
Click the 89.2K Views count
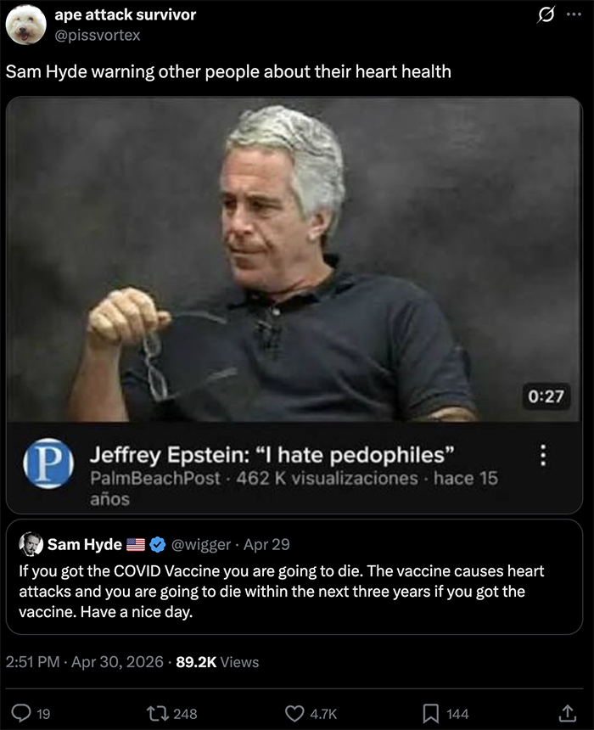217,662
